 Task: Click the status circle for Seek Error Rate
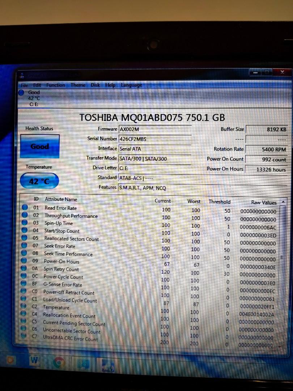(x=24, y=245)
